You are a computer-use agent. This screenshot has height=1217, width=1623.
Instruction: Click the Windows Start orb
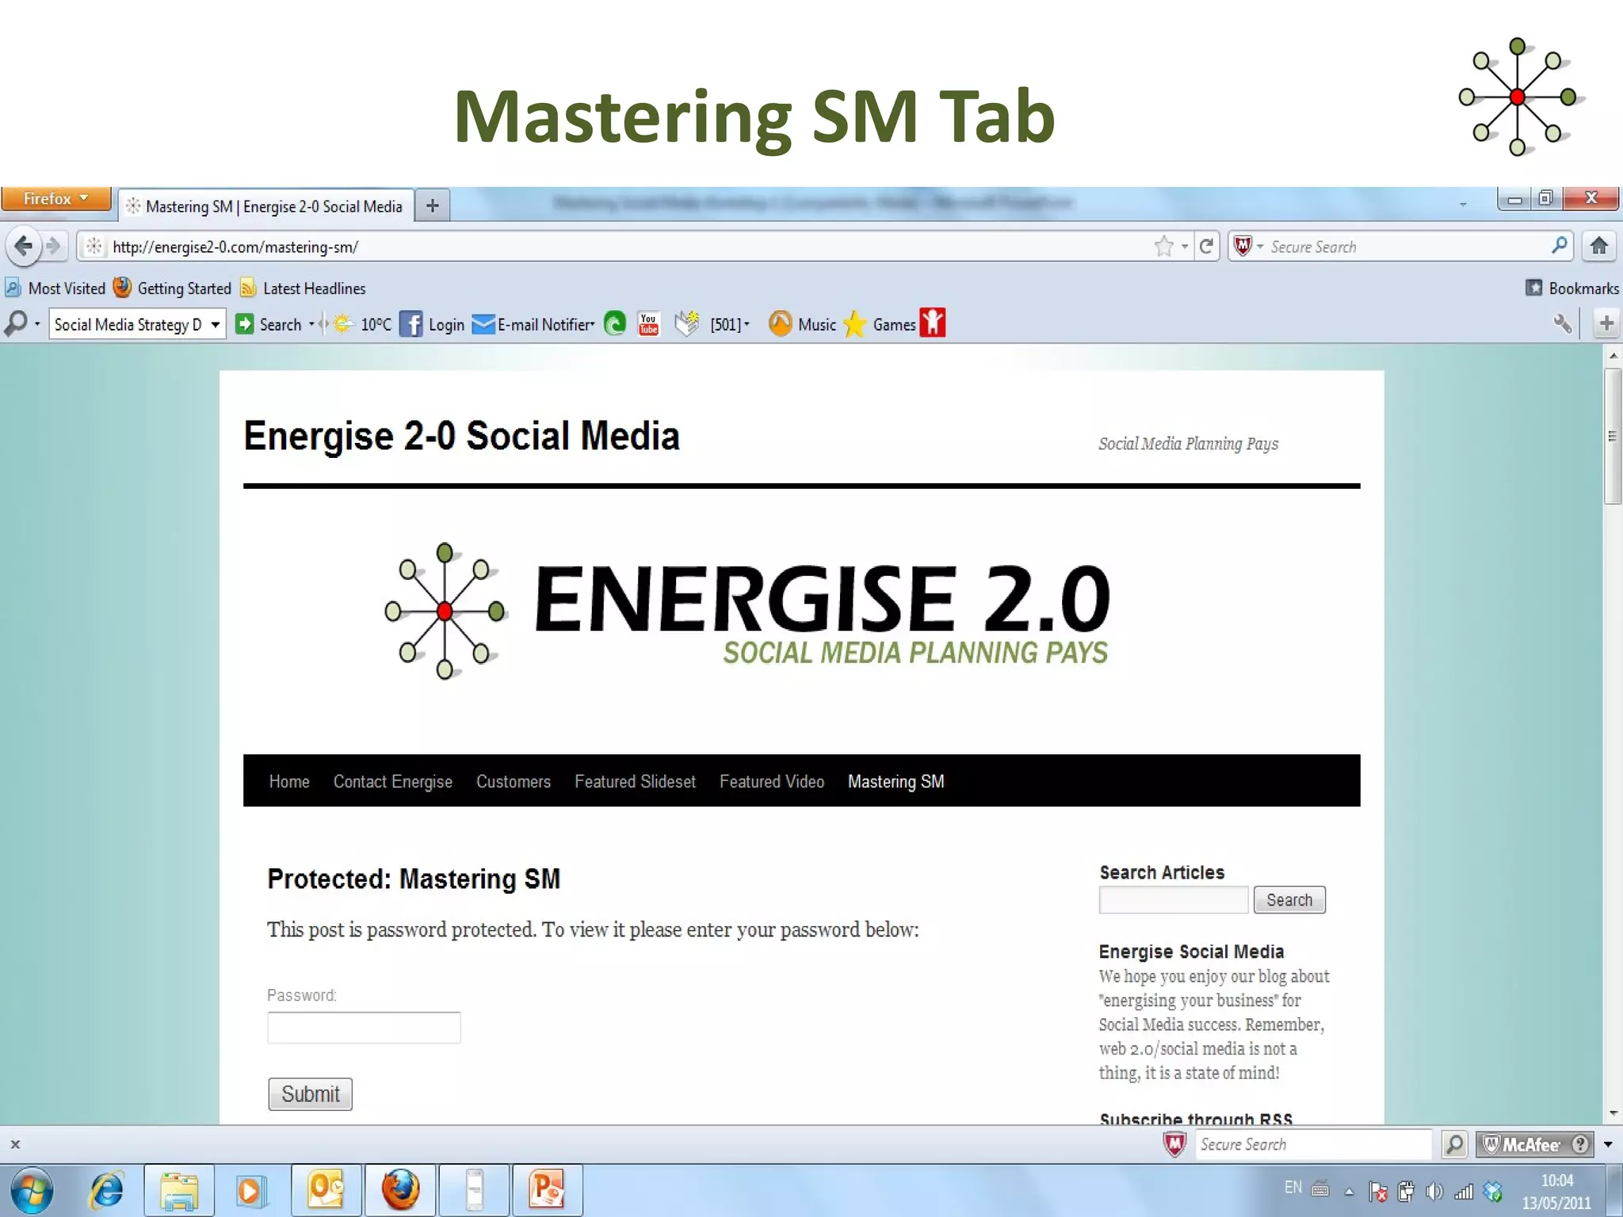pos(32,1191)
